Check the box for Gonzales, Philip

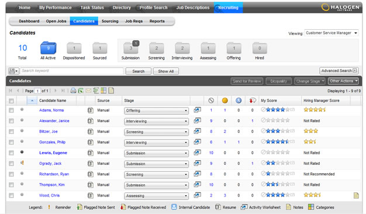point(11,142)
